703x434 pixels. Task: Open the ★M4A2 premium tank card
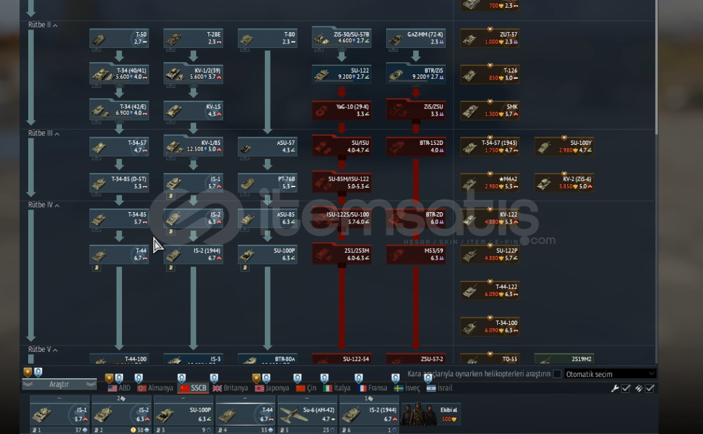click(x=490, y=183)
